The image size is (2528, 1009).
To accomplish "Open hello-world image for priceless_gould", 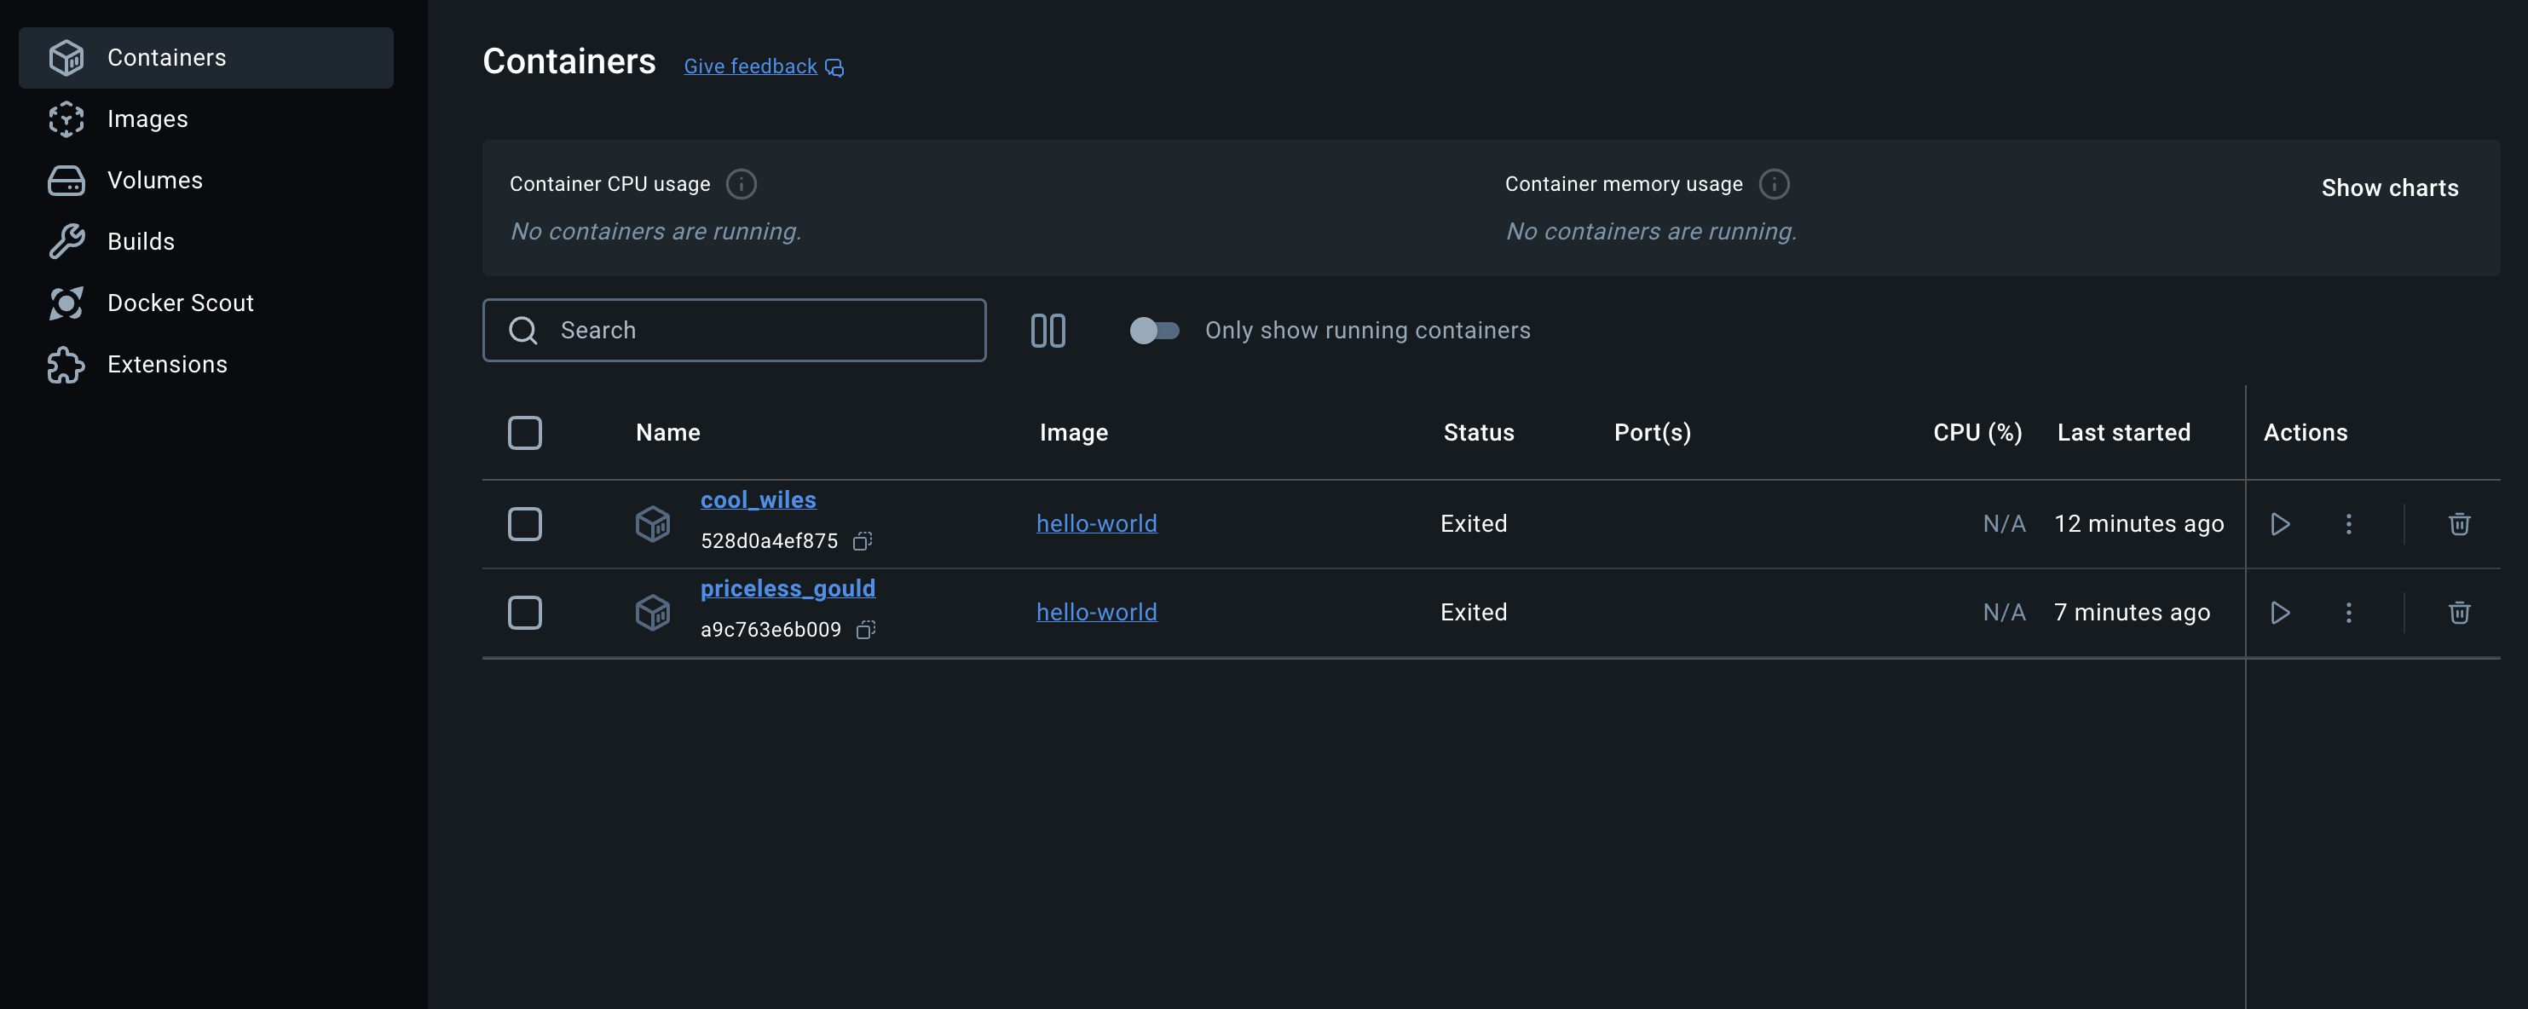I will pos(1096,613).
